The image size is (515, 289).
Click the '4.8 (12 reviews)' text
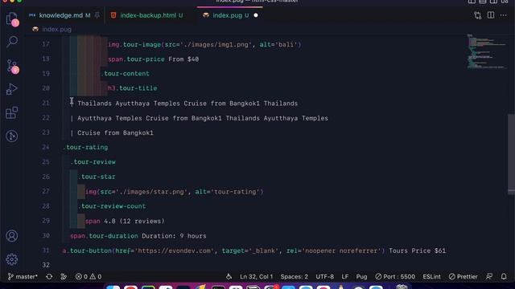tap(134, 222)
